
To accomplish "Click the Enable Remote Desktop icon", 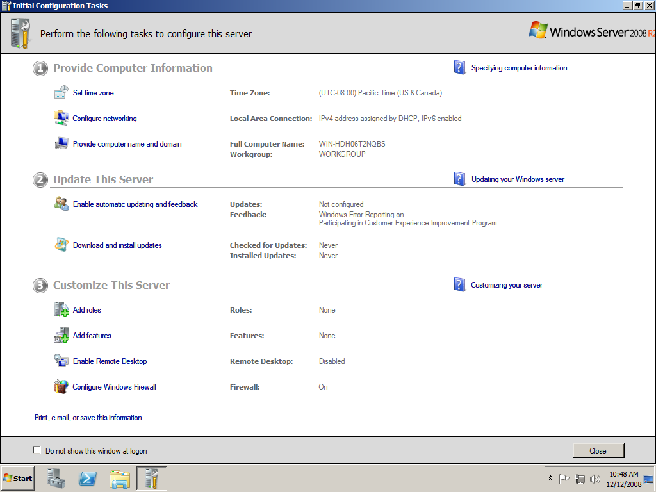I will 61,361.
